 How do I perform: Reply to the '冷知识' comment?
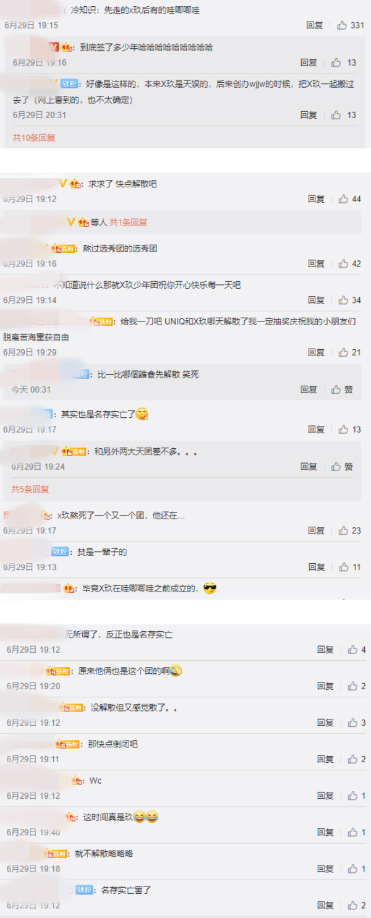[x=315, y=25]
